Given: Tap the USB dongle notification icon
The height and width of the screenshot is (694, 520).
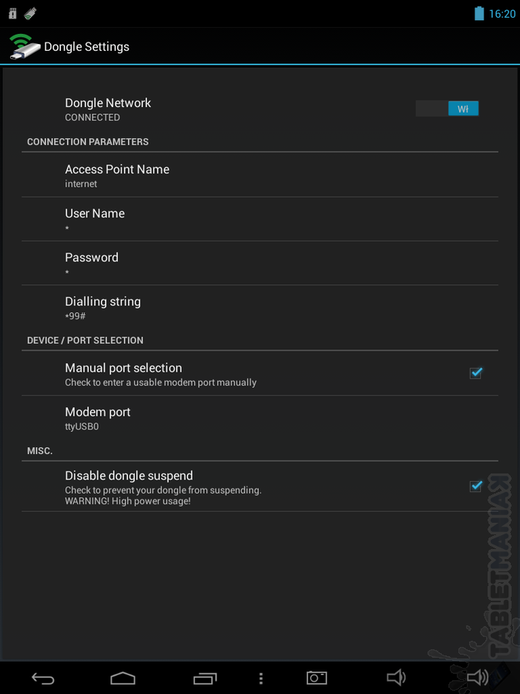Looking at the screenshot, I should [30, 13].
